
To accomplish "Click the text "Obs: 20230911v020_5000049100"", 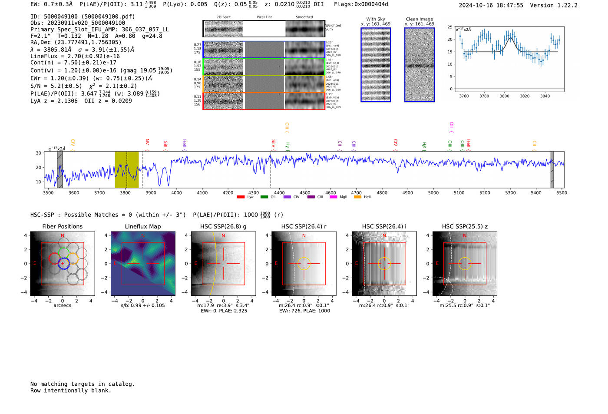I will (x=78, y=23).
